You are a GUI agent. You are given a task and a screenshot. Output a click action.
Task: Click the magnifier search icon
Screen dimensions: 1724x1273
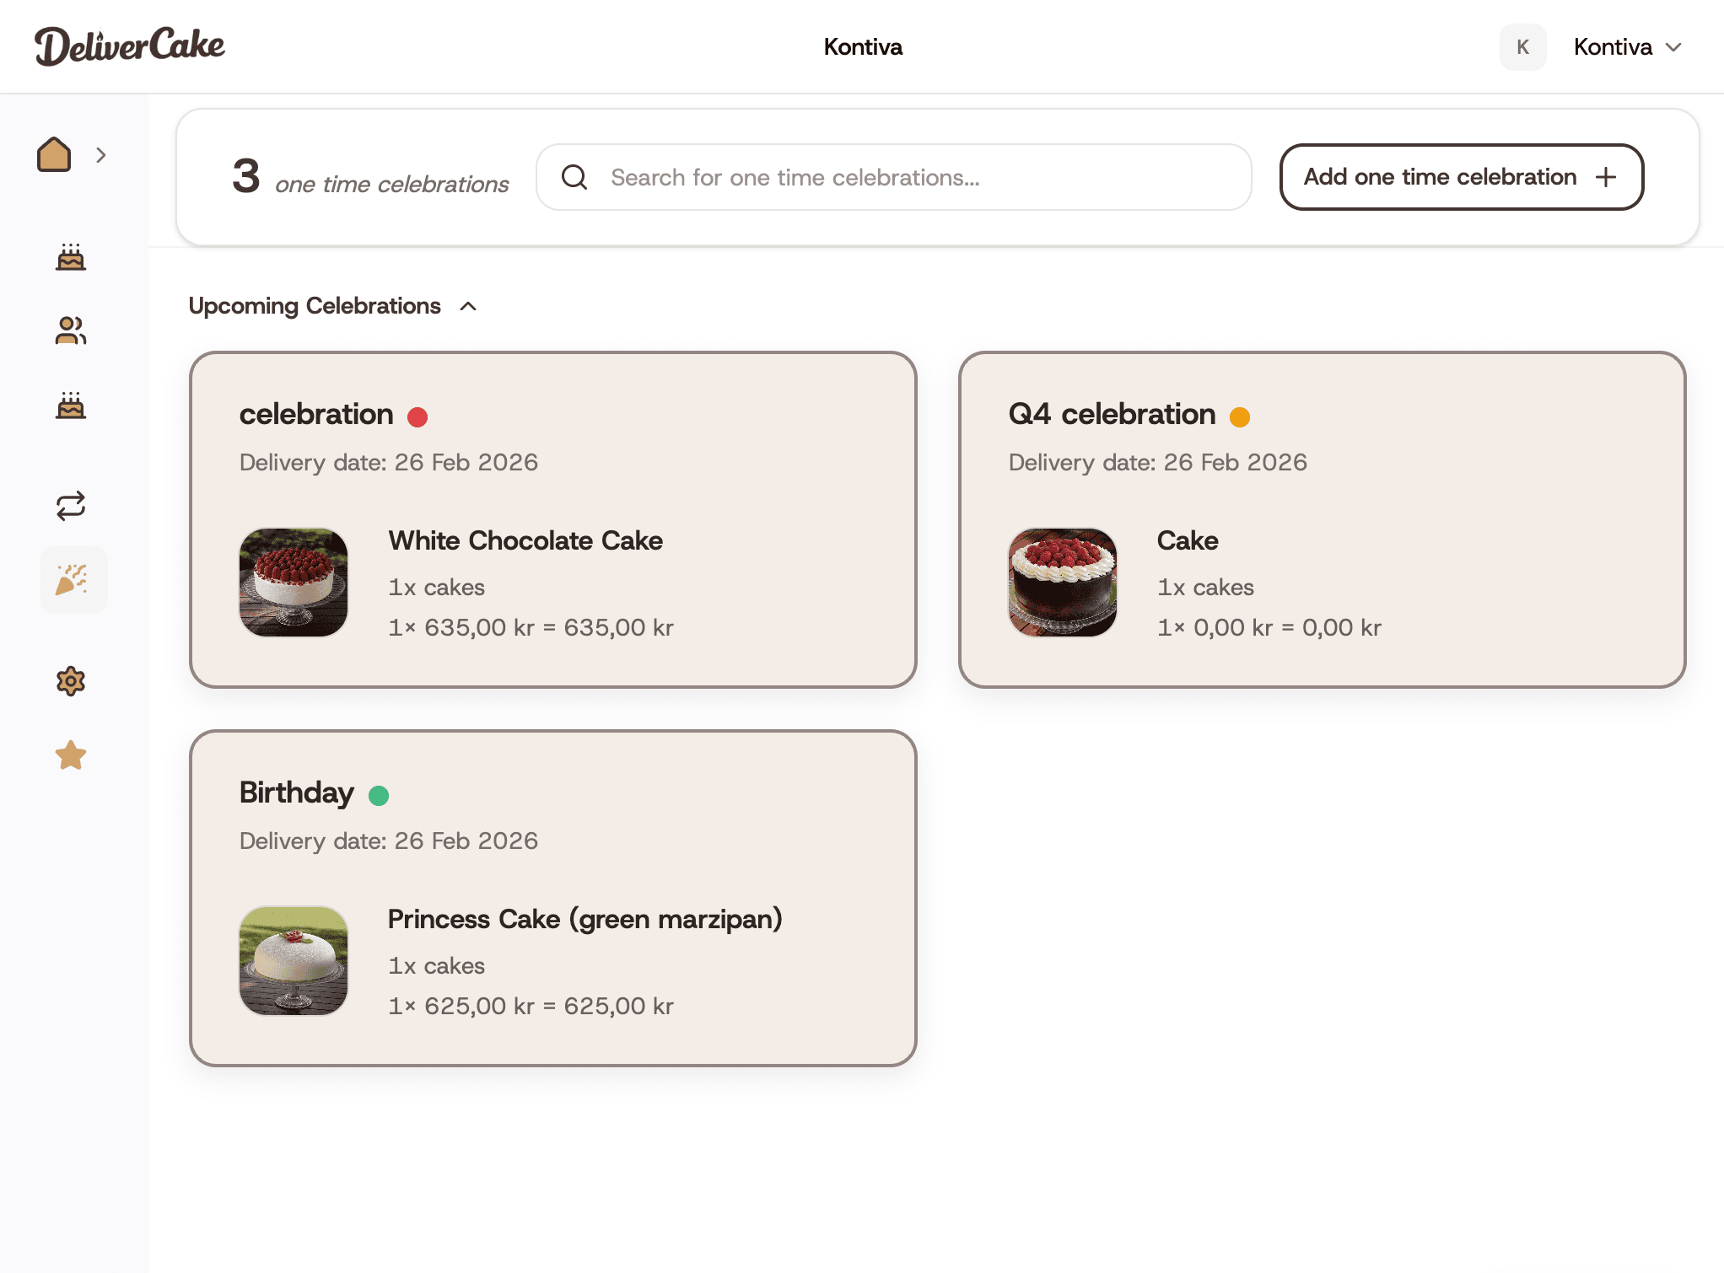point(574,177)
